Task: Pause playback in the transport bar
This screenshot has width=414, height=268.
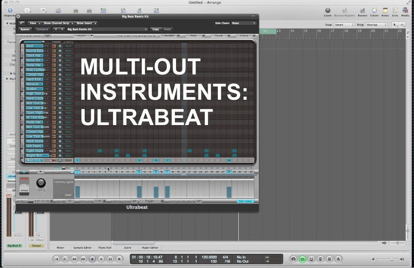Action: point(110,259)
